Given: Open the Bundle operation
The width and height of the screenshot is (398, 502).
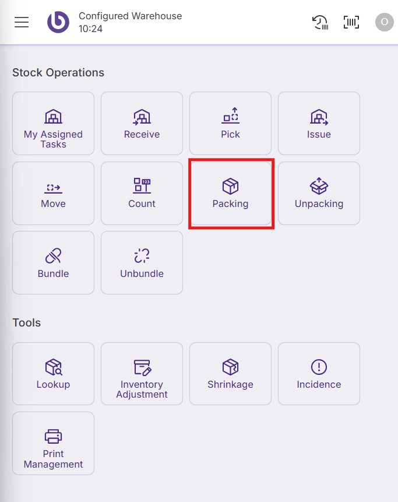Looking at the screenshot, I should [x=53, y=262].
